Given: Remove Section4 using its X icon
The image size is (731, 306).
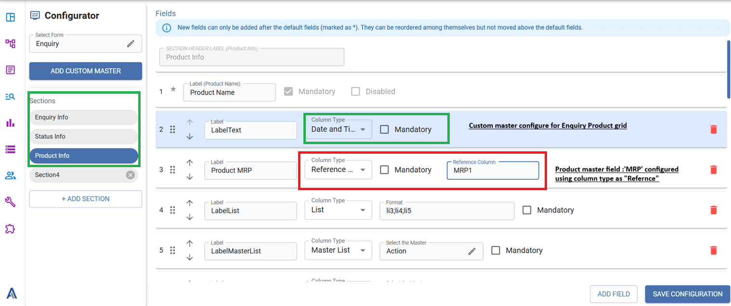Looking at the screenshot, I should click(130, 175).
